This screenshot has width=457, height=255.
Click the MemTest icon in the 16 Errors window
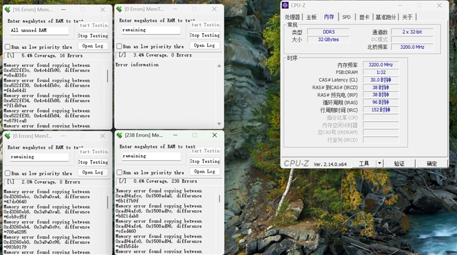click(x=7, y=10)
